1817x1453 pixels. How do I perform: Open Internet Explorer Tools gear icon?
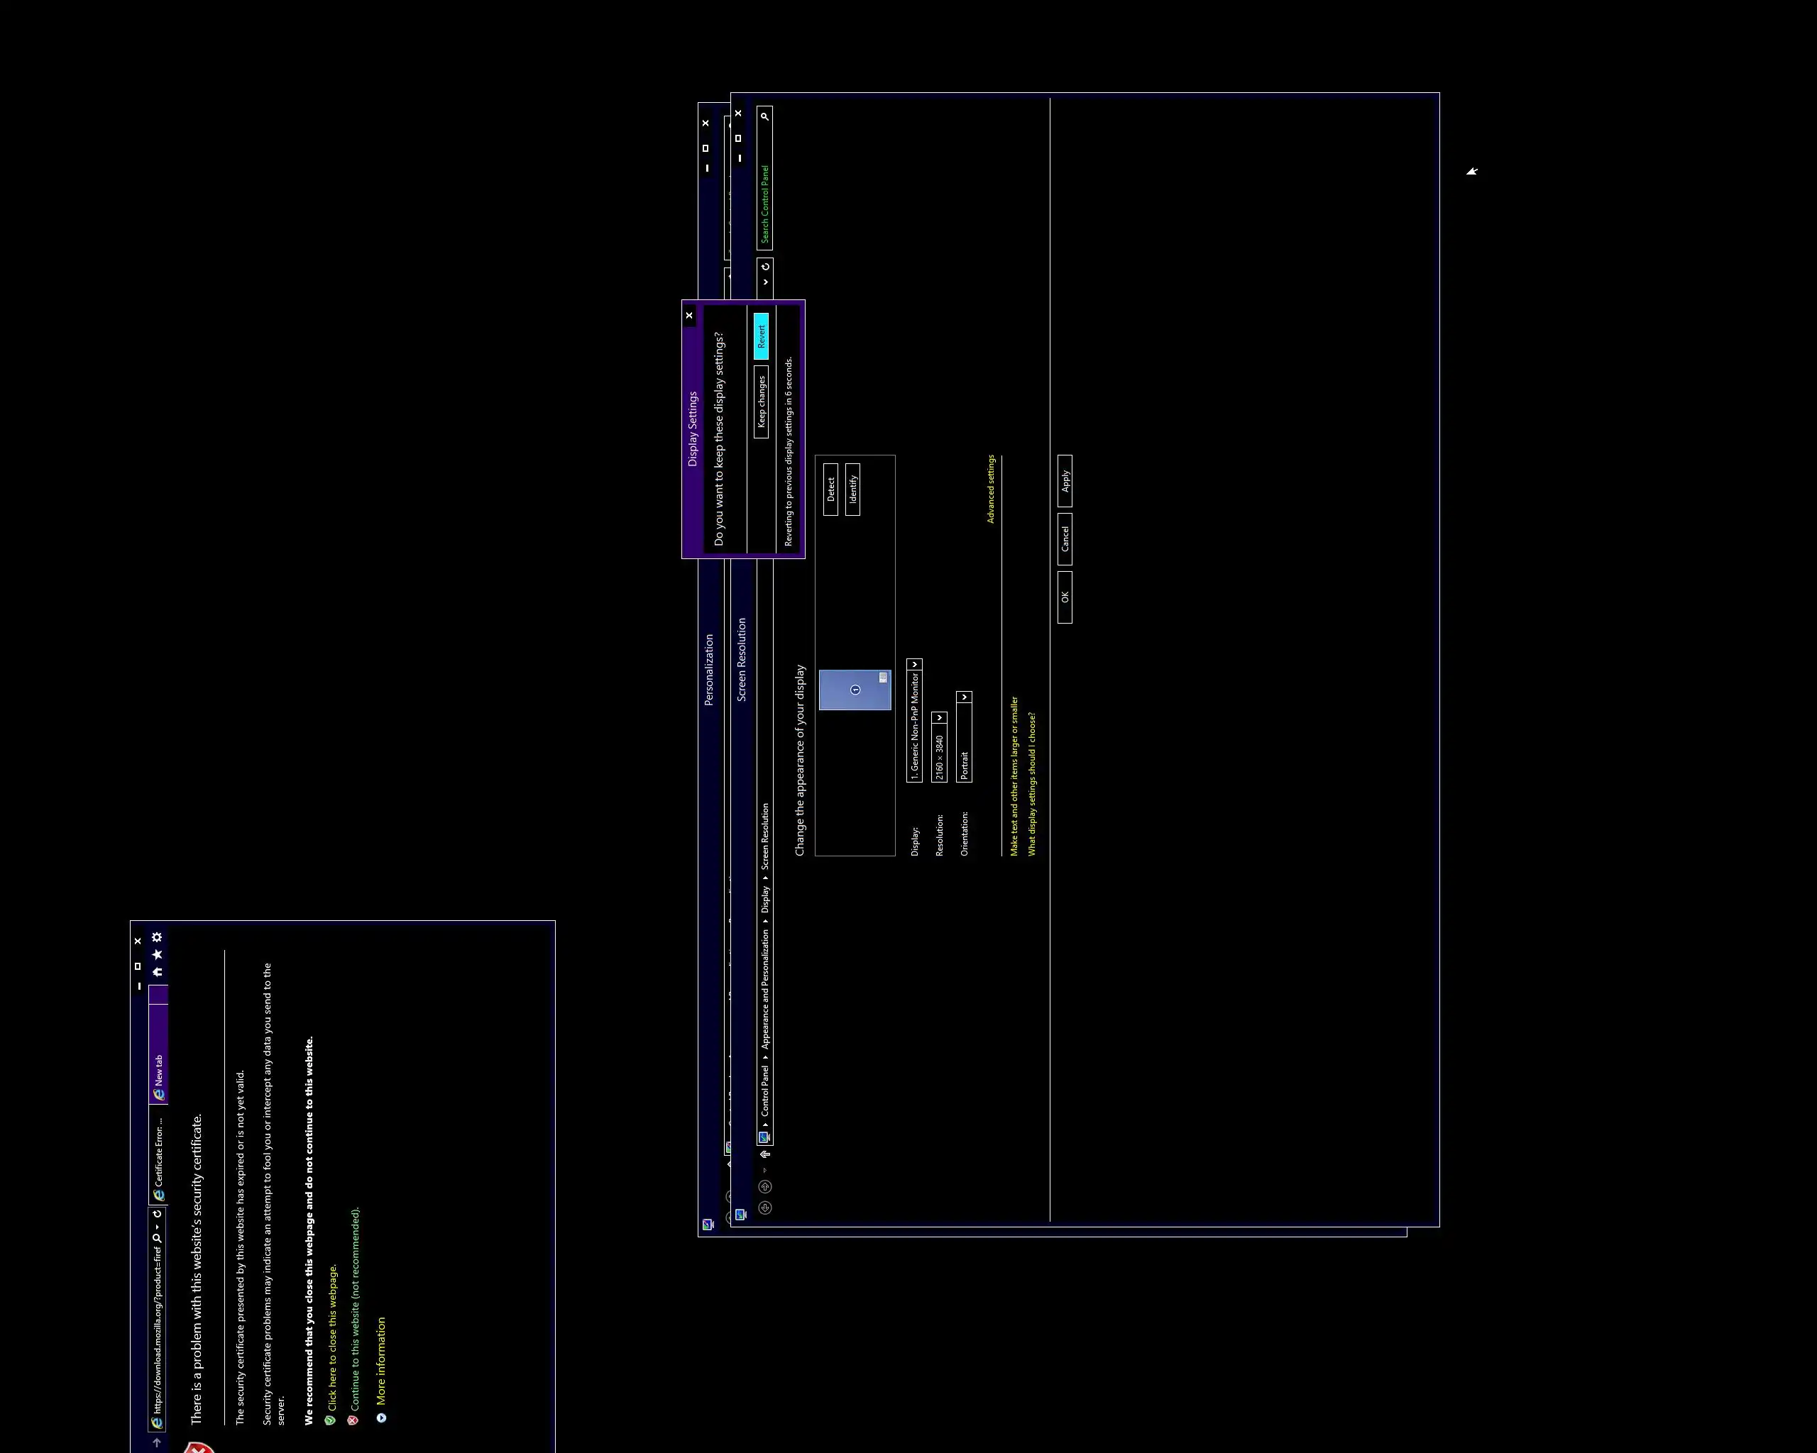point(157,937)
